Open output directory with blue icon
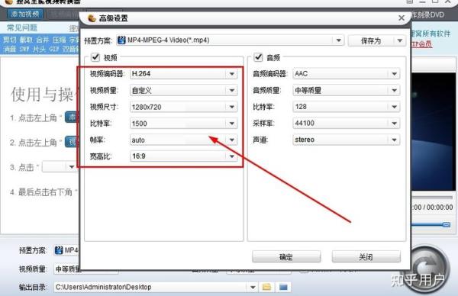The image size is (458, 296). point(283,287)
